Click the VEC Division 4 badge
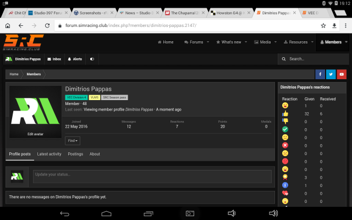Screen dimensions: 352x220 click(x=76, y=97)
